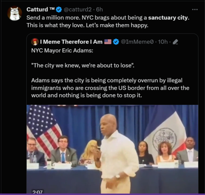Image resolution: width=205 pixels, height=195 pixels.
Task: Click the bold 'sanctuary city' text
Action: click(x=168, y=18)
